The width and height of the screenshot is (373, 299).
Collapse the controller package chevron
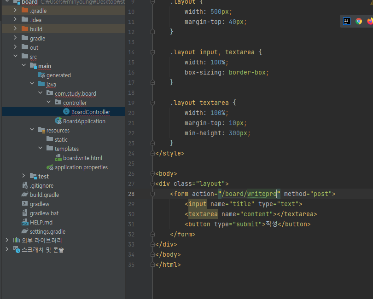click(x=49, y=102)
